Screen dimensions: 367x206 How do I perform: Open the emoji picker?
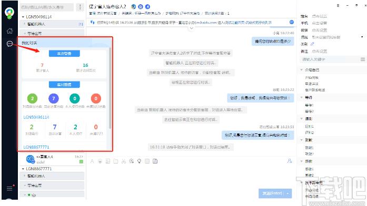tap(100, 161)
